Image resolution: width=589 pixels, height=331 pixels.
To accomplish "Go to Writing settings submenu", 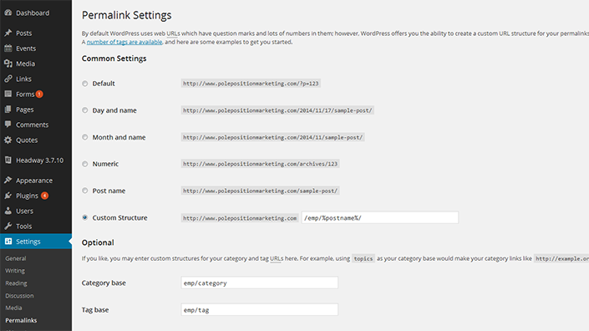I will point(15,271).
